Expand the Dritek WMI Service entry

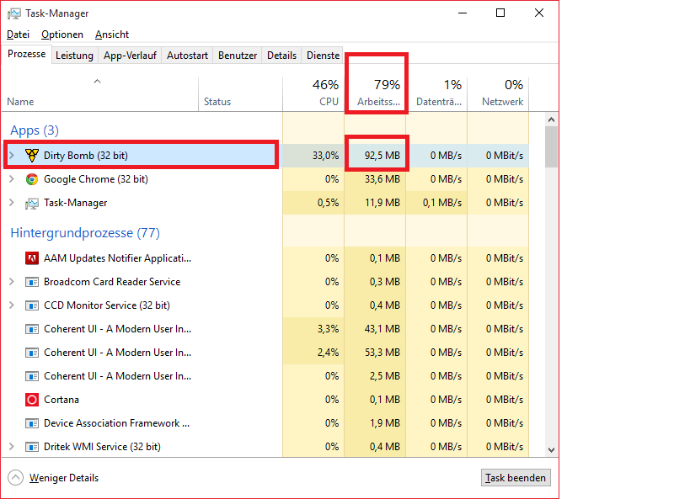pos(12,447)
